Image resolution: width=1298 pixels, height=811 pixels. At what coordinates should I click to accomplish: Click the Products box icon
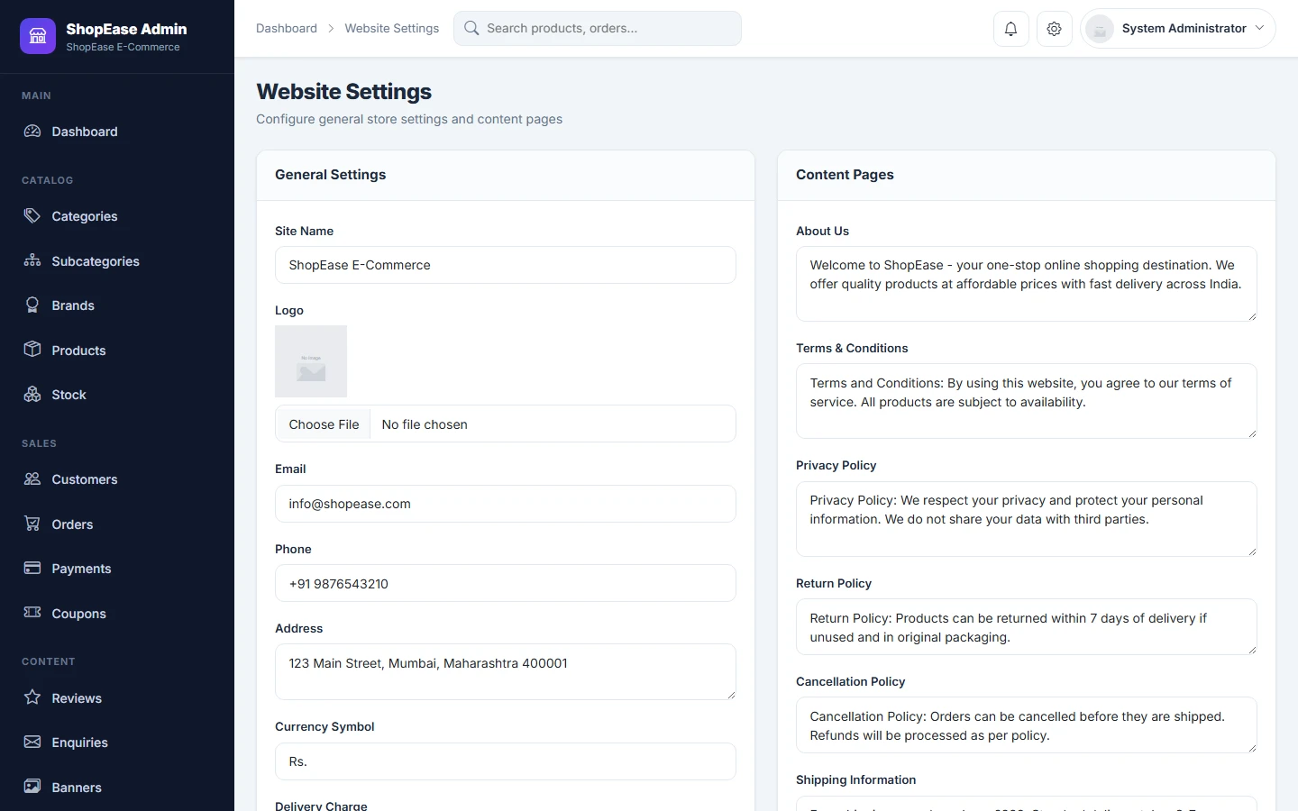(32, 351)
